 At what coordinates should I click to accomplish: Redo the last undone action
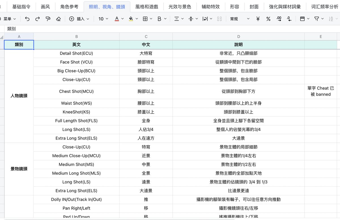click(x=37, y=19)
